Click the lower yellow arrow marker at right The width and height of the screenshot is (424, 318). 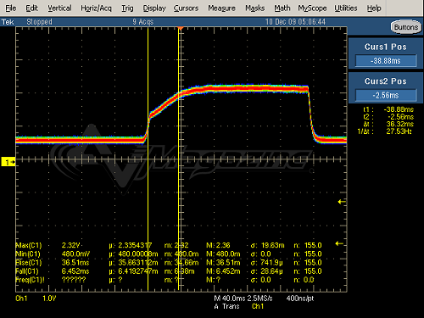[x=339, y=243]
